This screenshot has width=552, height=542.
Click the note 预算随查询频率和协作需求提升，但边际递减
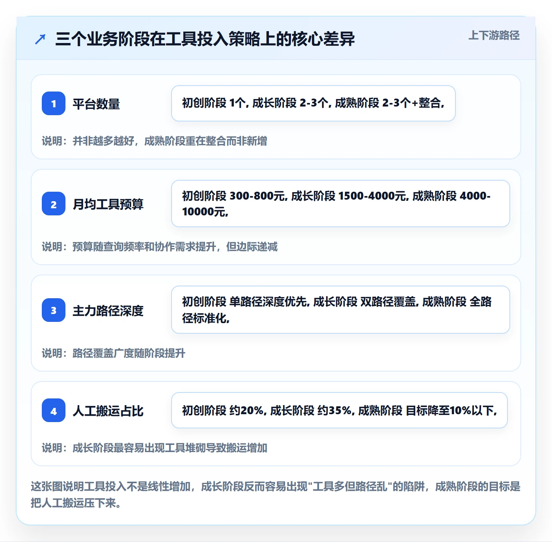point(160,247)
